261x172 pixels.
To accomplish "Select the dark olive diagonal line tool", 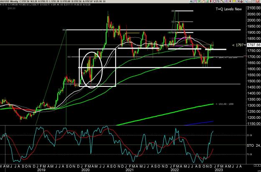I will pos(223,1).
